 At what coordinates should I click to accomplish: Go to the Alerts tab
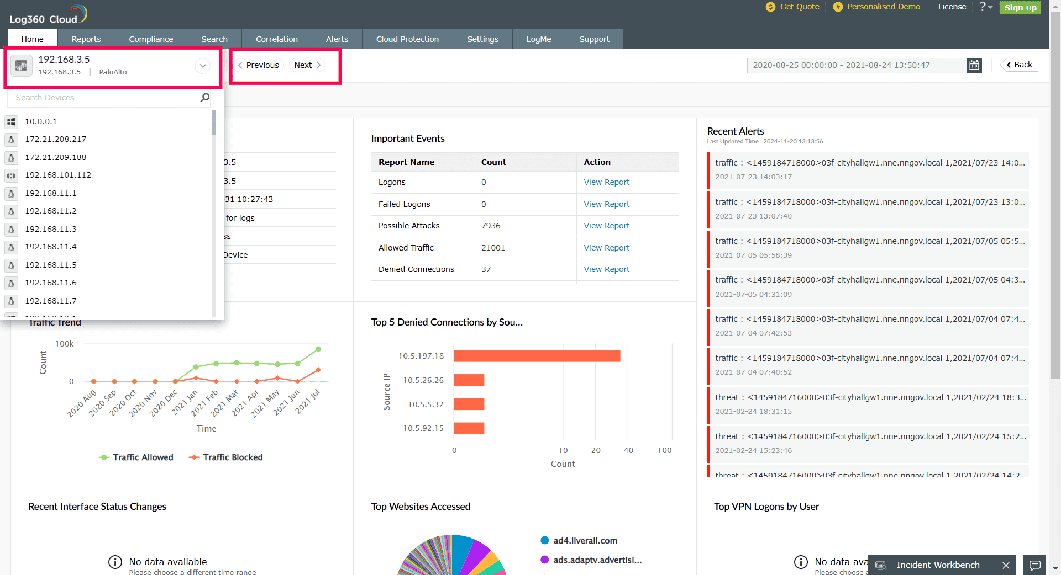click(337, 39)
